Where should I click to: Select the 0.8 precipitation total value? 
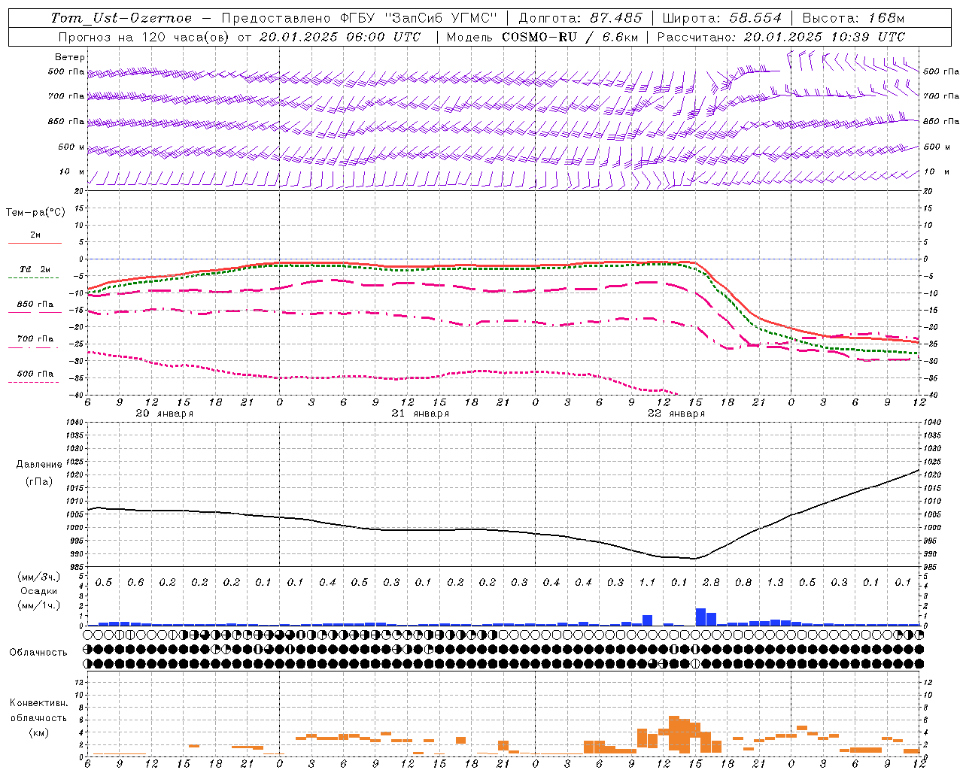pyautogui.click(x=743, y=583)
